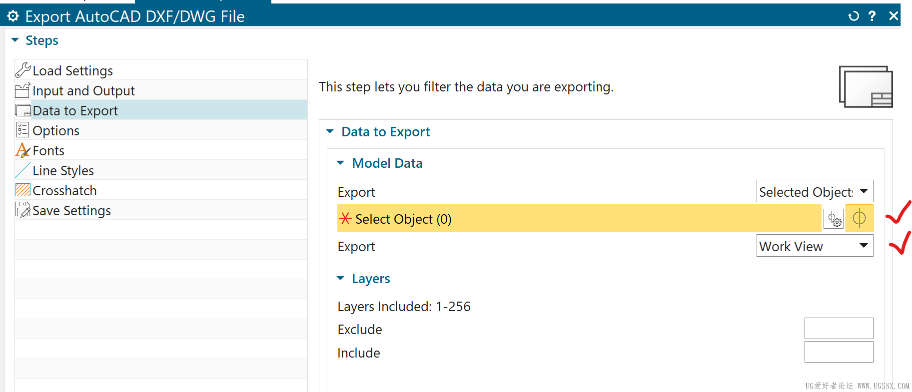Click the Include layers input field

tap(839, 352)
